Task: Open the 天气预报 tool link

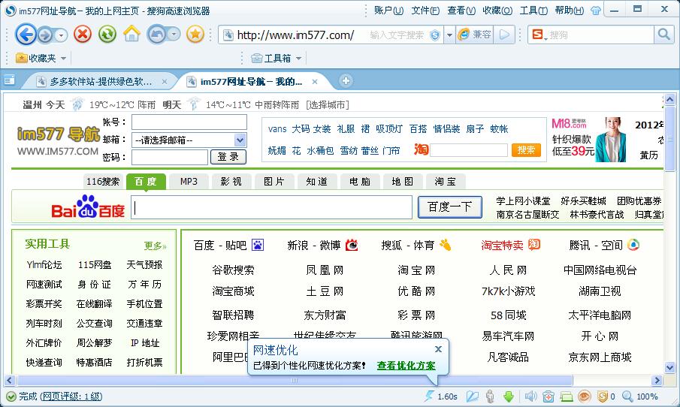Action: tap(144, 264)
